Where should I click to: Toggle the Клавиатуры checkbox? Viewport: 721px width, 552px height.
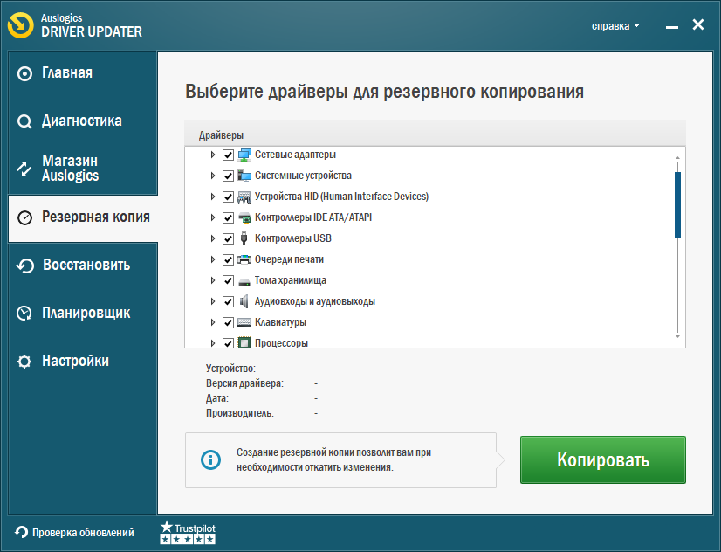pos(229,322)
